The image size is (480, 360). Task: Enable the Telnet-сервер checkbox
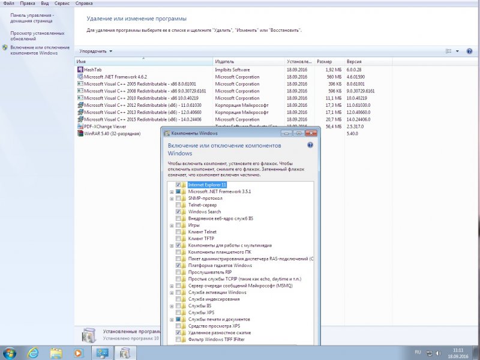178,205
